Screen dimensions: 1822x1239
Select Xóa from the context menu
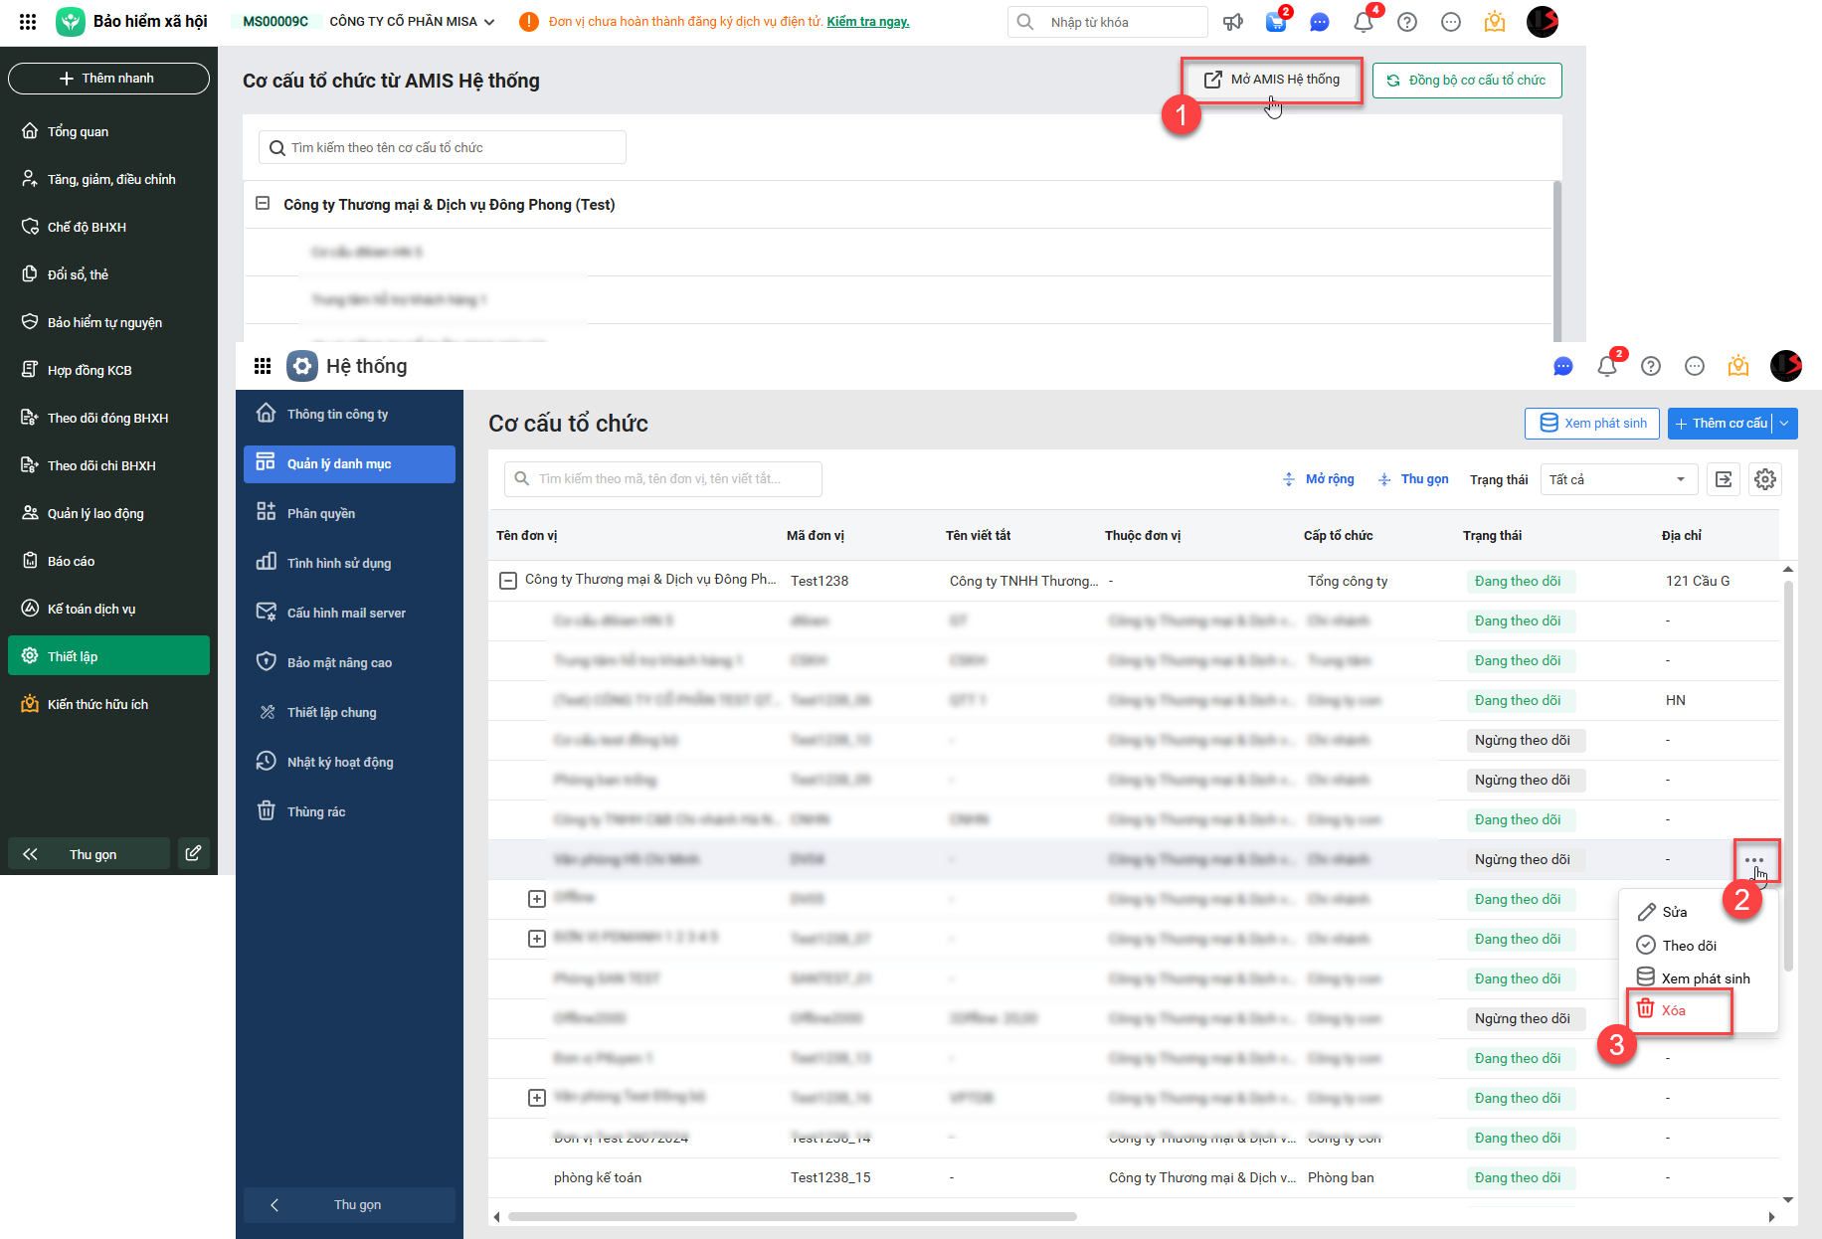1674,1010
